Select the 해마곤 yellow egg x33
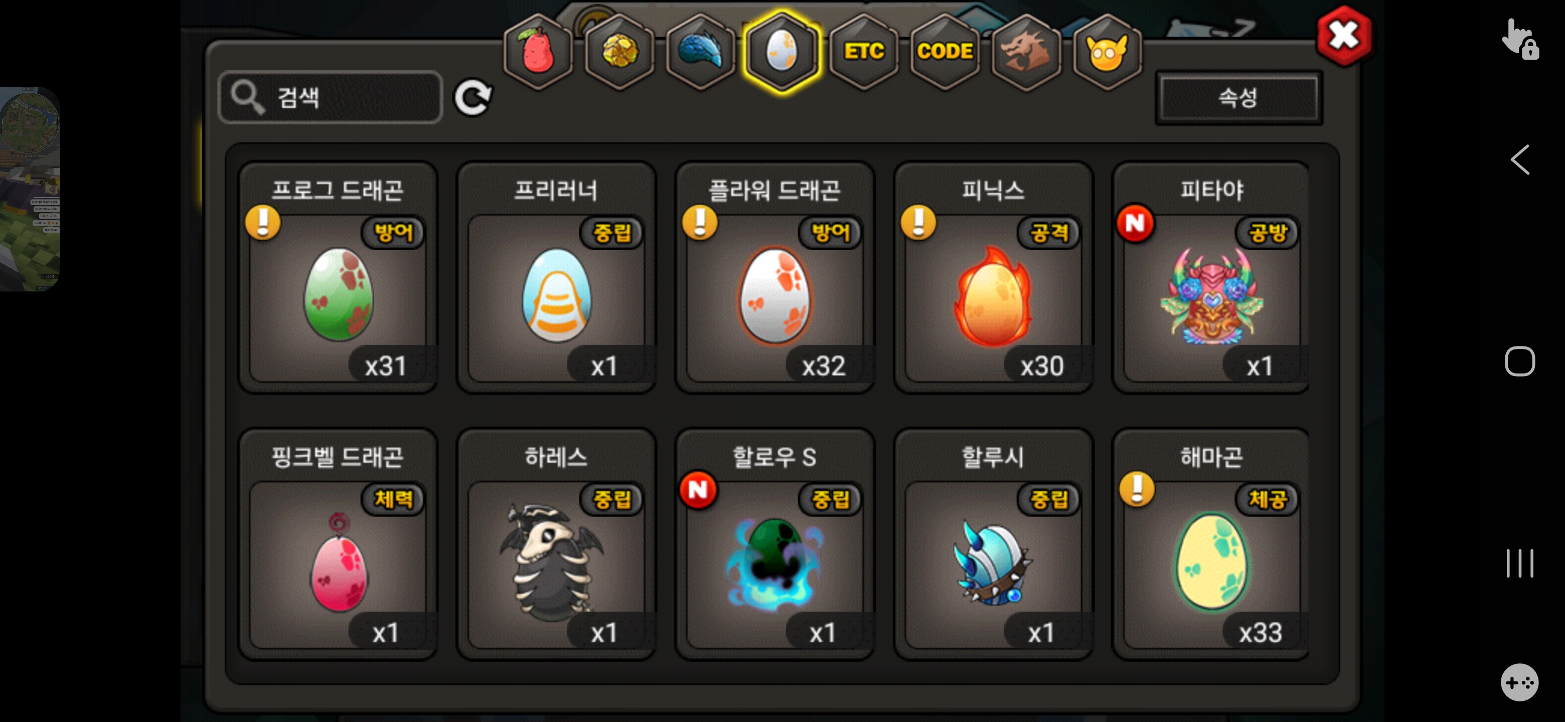The height and width of the screenshot is (722, 1565). [1211, 544]
